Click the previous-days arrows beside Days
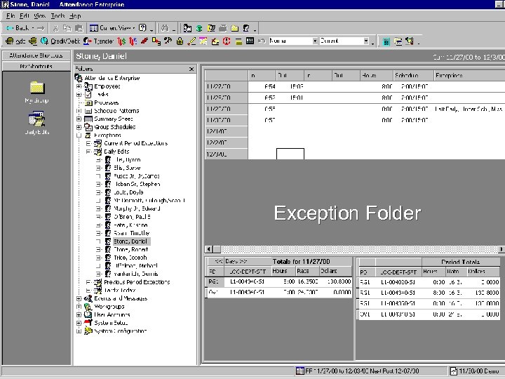The image size is (505, 379). [x=219, y=261]
